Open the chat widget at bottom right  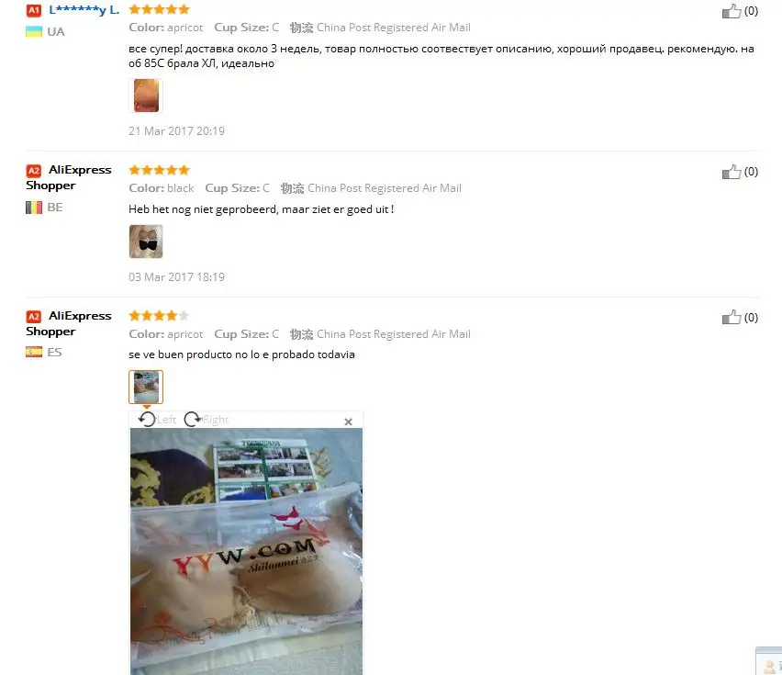pyautogui.click(x=769, y=661)
